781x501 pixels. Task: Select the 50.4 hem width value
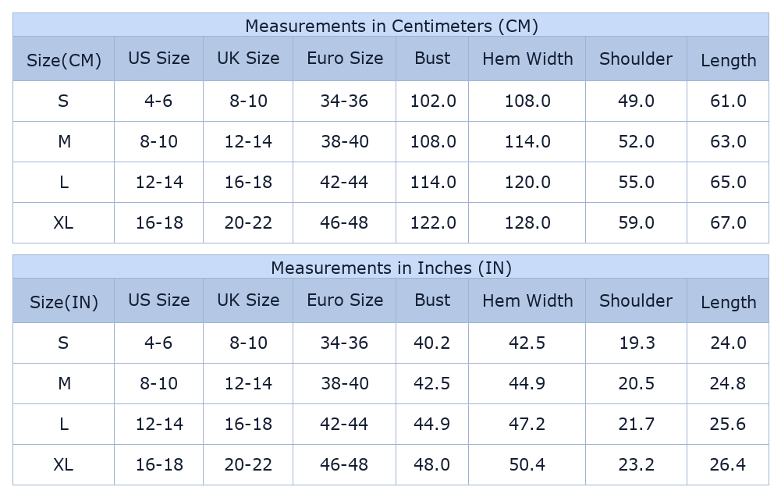pyautogui.click(x=527, y=464)
